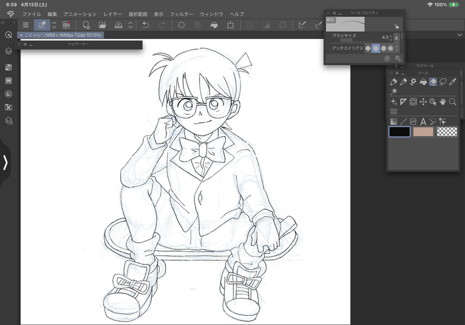Toggle the highlighted edit mode button in command bar
465x325 pixels.
coord(42,25)
